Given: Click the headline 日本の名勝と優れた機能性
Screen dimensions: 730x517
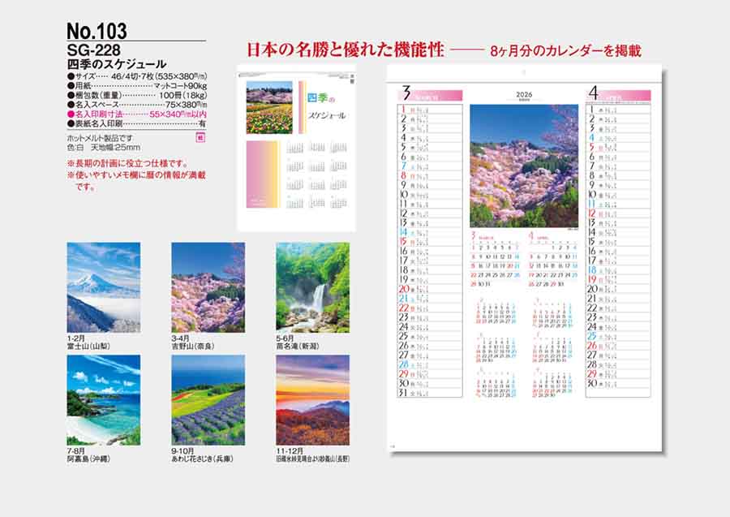Looking at the screenshot, I should 345,50.
